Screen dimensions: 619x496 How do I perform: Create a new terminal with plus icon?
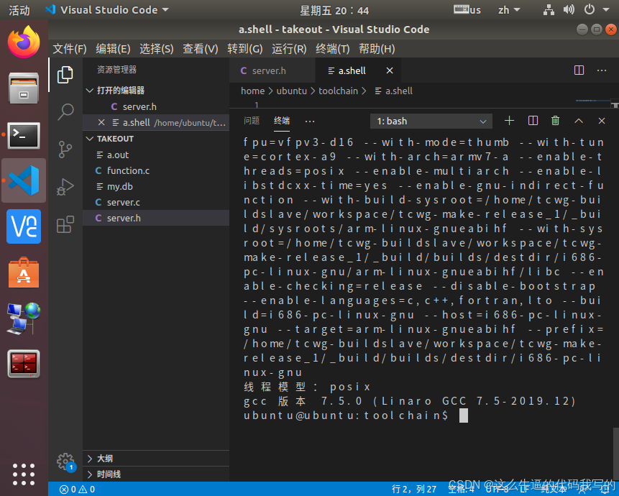coord(509,121)
